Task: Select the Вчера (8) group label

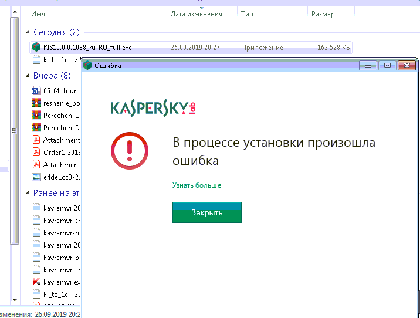Action: point(52,76)
